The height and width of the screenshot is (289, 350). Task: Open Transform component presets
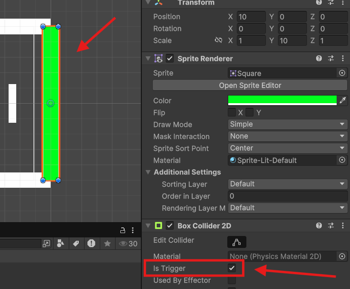(331, 2)
